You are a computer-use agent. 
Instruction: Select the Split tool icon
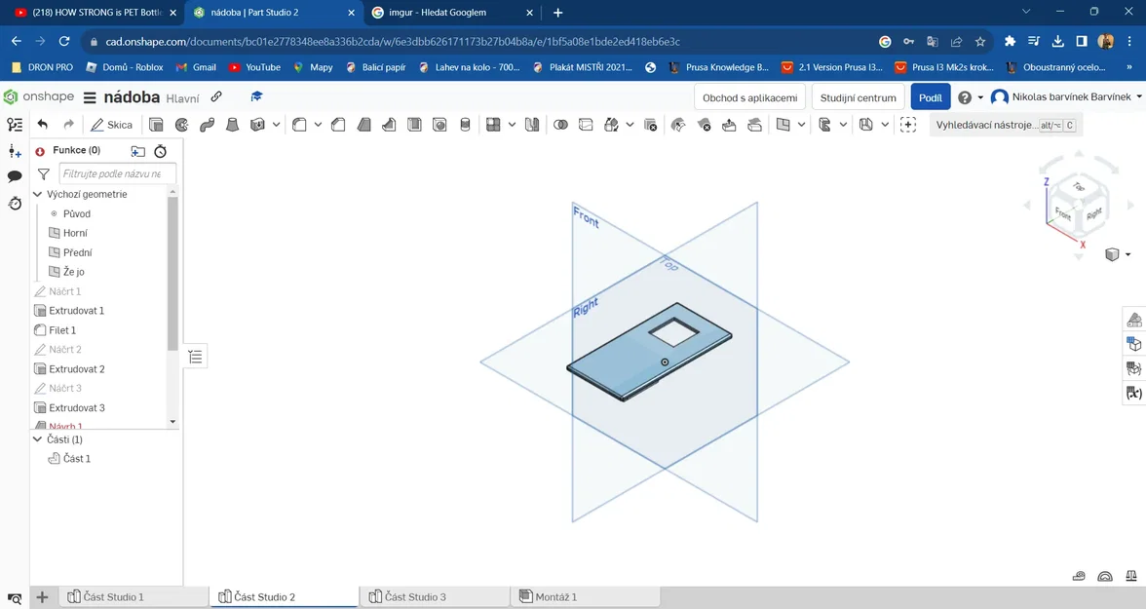coord(586,125)
